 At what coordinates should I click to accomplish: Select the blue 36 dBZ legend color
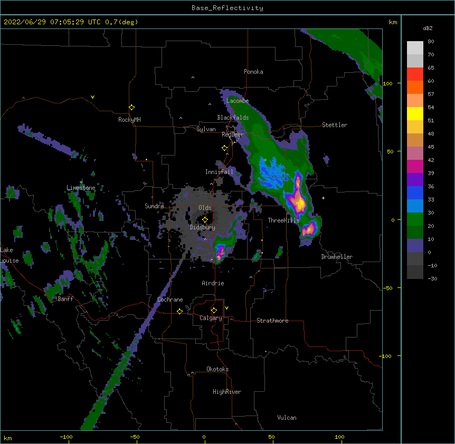tap(415, 192)
